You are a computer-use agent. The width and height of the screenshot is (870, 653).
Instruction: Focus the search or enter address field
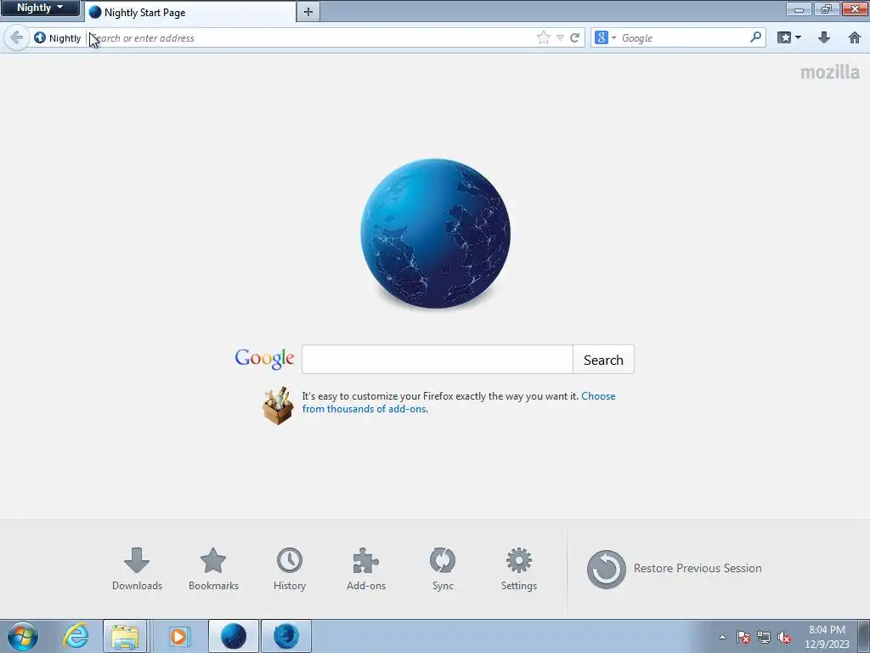(311, 37)
